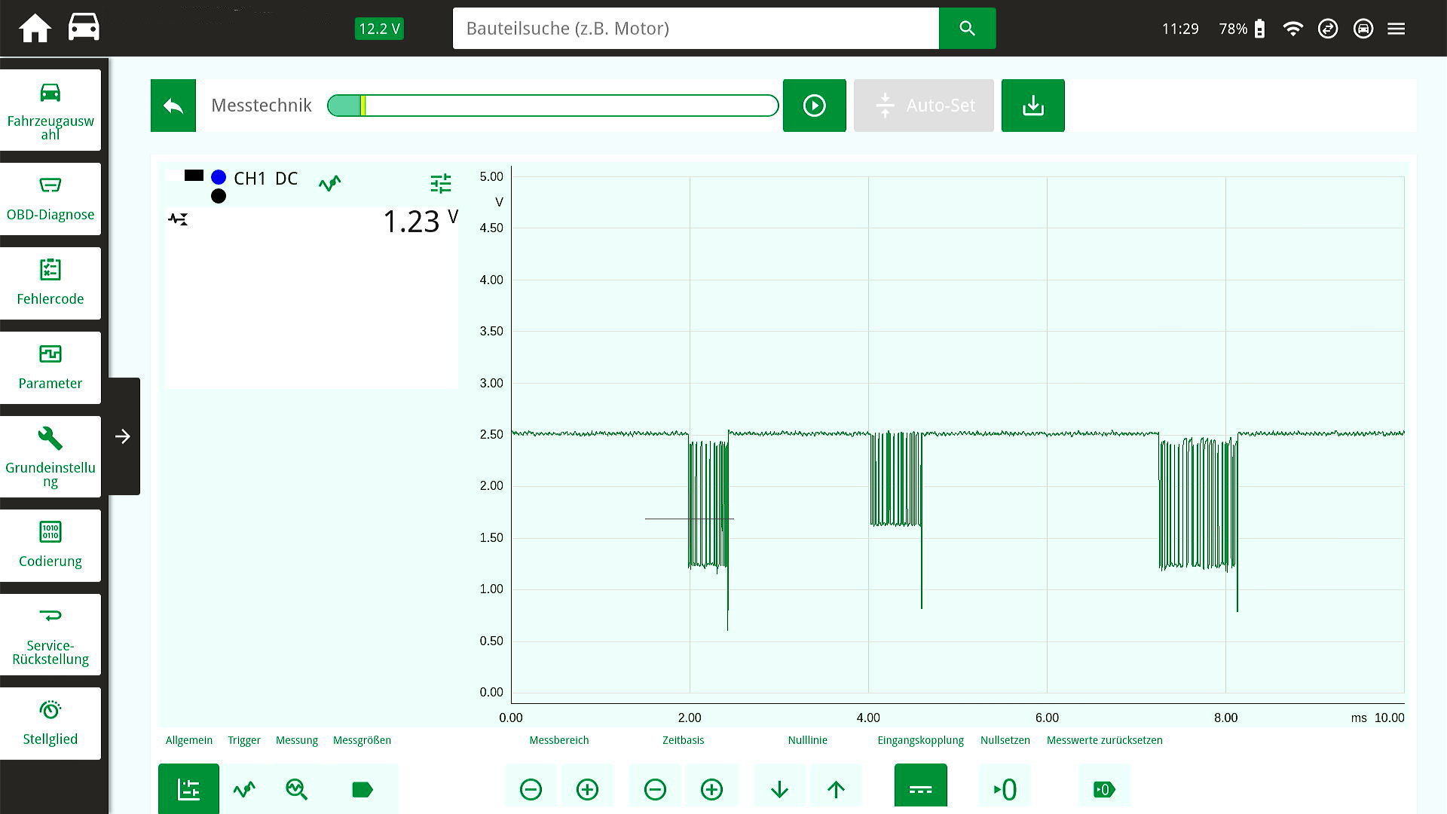This screenshot has width=1447, height=814.
Task: Click the Messtechnik progress bar
Action: click(552, 106)
